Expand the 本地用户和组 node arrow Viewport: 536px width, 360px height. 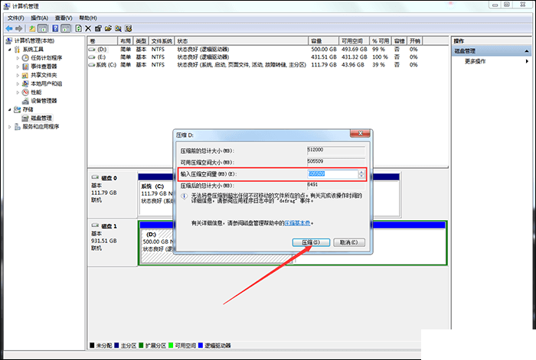(x=18, y=83)
